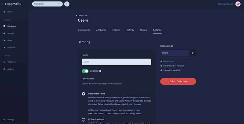
Task: Toggle the Enabled switch off
Action: (x=85, y=71)
